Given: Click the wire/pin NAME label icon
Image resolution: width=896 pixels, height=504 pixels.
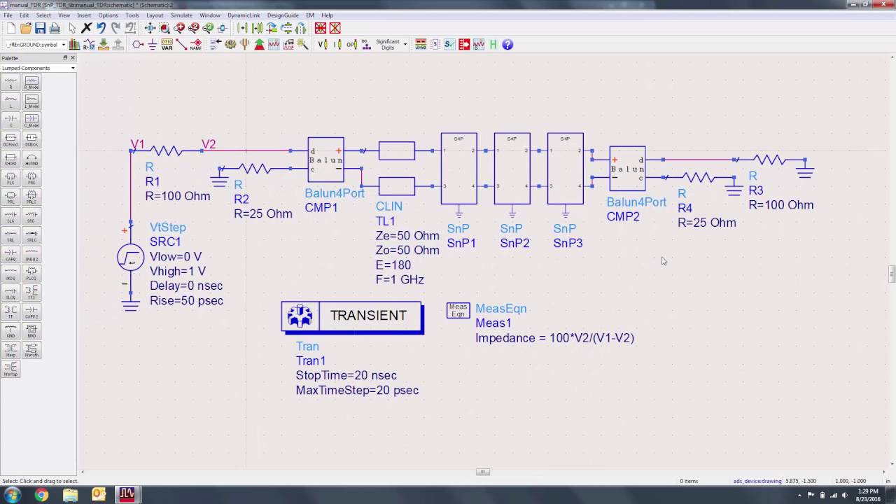Looking at the screenshot, I should [x=196, y=44].
